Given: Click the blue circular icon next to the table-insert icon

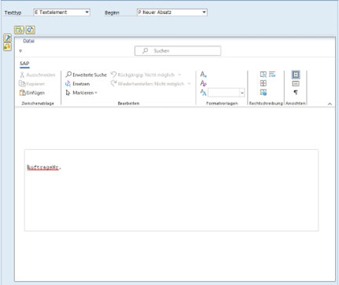Looking at the screenshot, I should pyautogui.click(x=30, y=30).
